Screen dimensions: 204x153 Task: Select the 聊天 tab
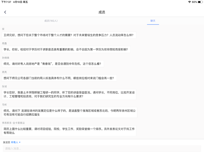click(153, 21)
